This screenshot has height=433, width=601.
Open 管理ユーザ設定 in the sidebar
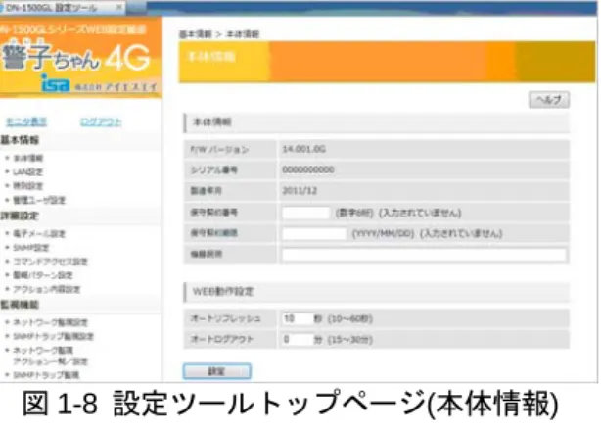(x=39, y=200)
